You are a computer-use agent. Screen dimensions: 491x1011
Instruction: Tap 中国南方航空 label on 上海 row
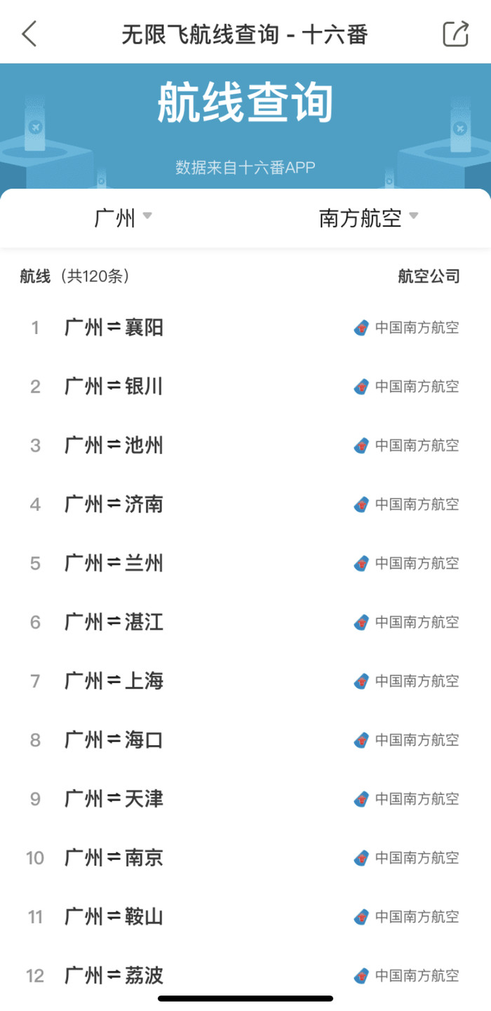pos(417,681)
